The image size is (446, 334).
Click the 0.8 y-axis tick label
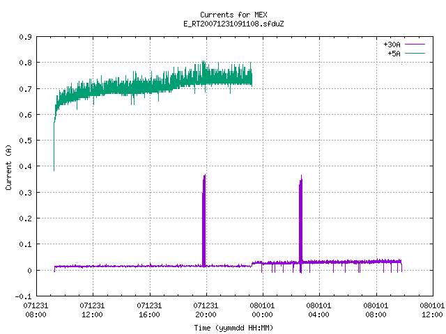pos(25,63)
